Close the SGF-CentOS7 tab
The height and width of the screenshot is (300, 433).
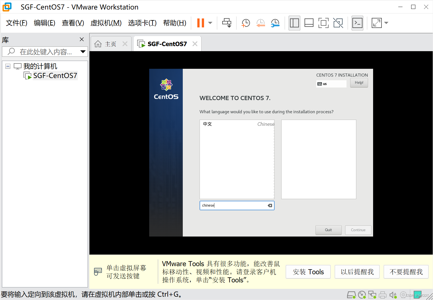[x=195, y=44]
